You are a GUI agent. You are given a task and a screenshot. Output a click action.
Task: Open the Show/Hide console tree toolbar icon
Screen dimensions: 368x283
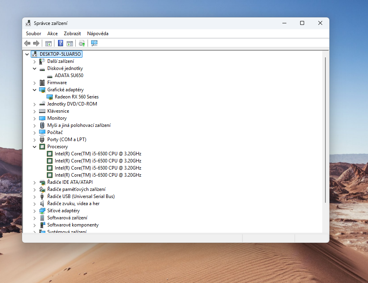[48, 43]
